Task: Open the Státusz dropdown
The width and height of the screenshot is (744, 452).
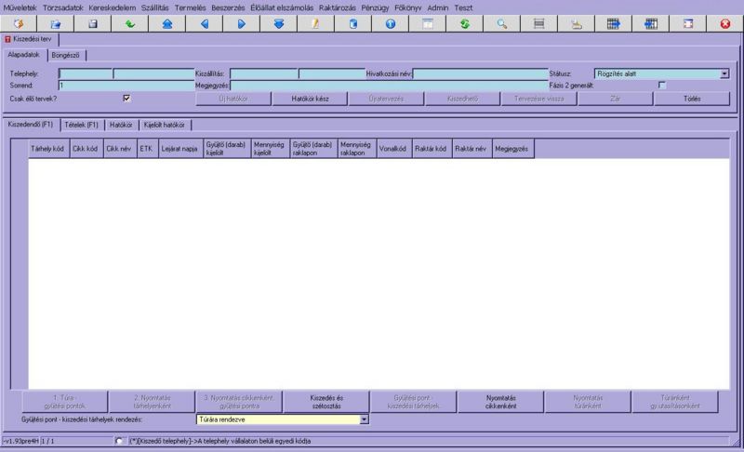Action: [x=724, y=74]
